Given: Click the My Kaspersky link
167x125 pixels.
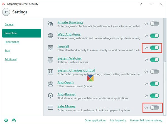Looking at the screenshot, I should pos(118,121).
